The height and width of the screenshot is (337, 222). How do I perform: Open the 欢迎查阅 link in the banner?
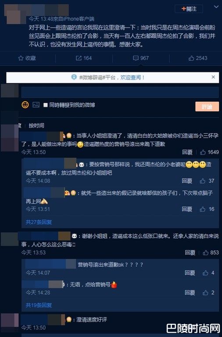click(130, 77)
